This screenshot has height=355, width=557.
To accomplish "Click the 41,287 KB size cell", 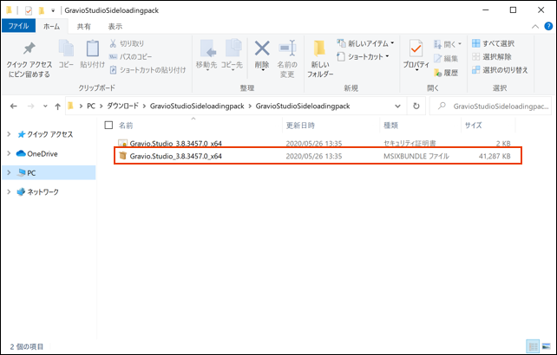I will coord(495,156).
